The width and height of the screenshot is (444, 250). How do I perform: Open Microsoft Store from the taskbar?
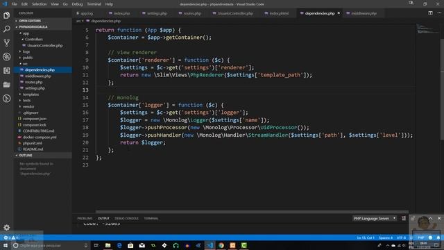130,245
